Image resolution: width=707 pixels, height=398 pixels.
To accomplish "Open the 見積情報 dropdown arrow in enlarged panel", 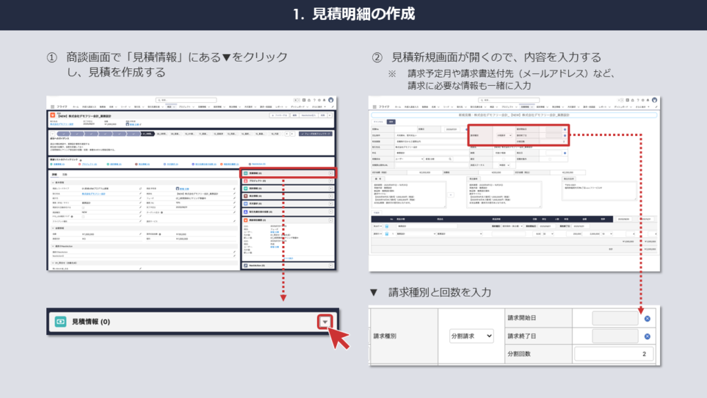I will click(325, 321).
